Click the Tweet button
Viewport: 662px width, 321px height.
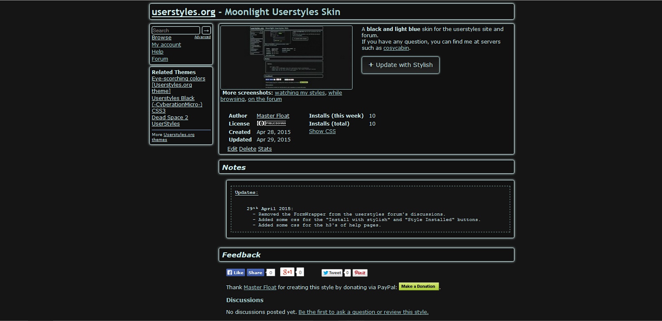pyautogui.click(x=332, y=273)
